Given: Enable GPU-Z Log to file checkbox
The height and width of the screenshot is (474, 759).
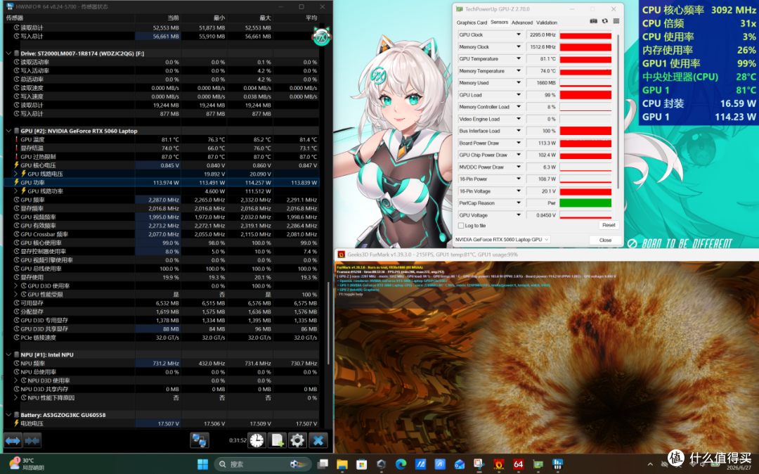Looking at the screenshot, I should pos(461,226).
